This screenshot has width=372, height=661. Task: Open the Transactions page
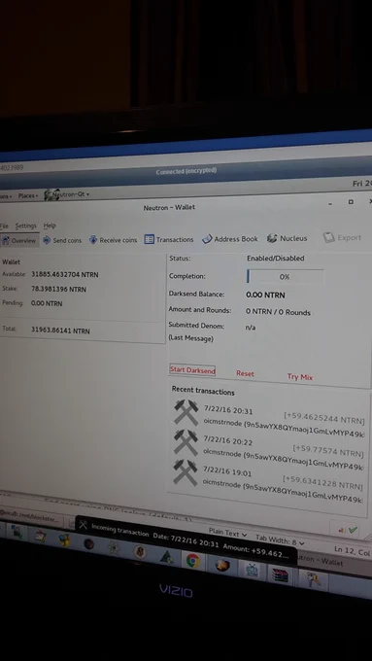click(169, 239)
